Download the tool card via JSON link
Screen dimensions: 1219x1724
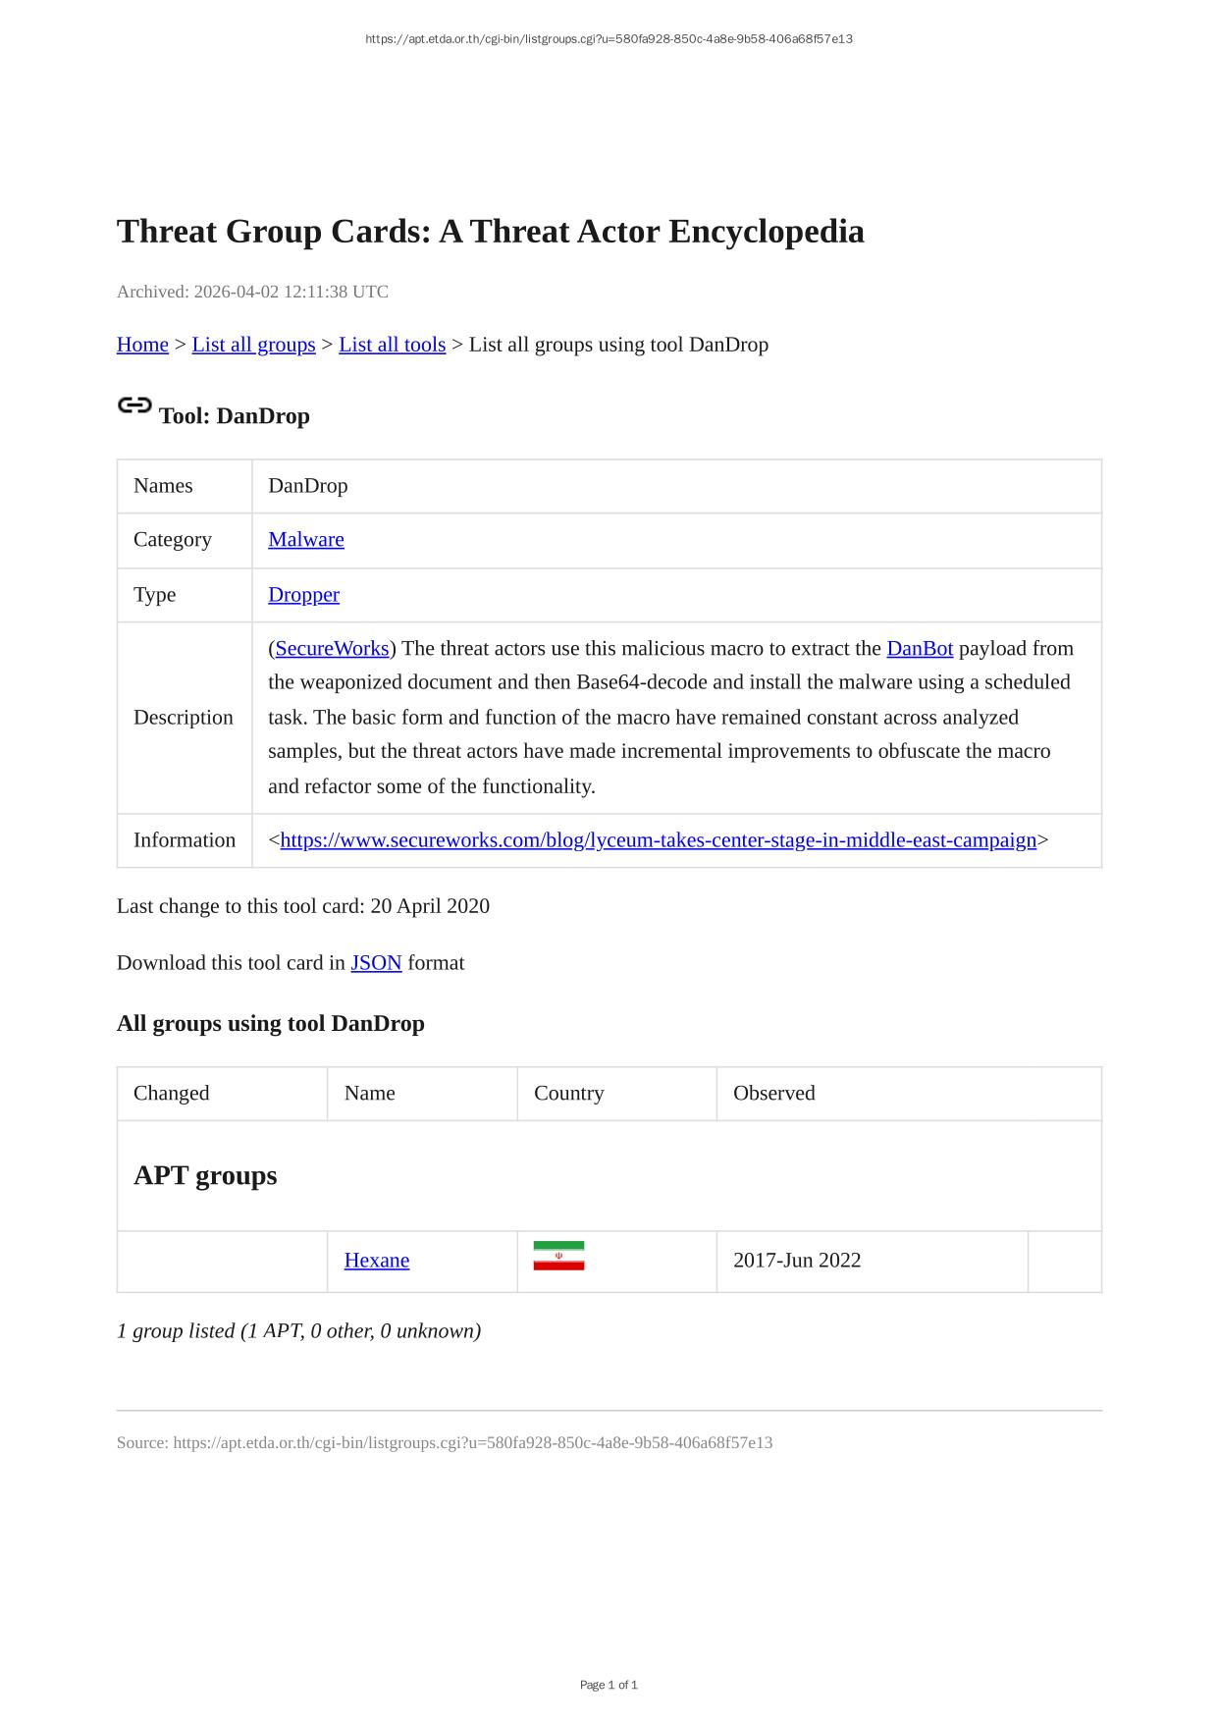click(376, 962)
